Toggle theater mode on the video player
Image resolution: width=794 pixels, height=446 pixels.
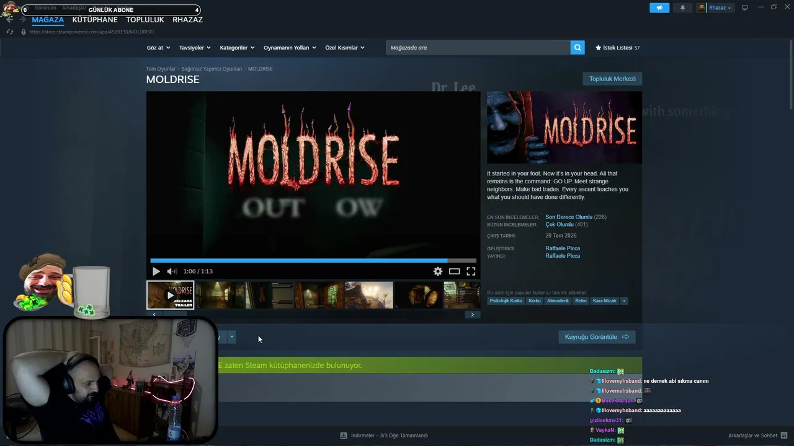click(x=455, y=271)
